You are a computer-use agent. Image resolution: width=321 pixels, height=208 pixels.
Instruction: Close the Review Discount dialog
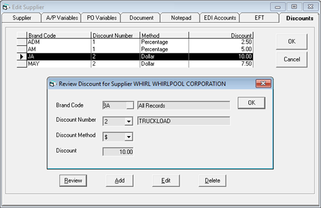click(263, 84)
